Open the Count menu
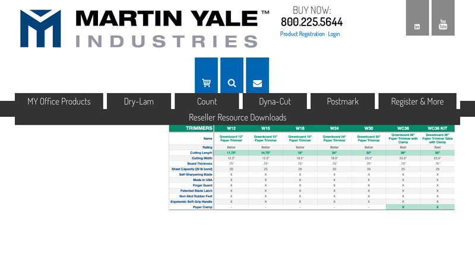Viewport: 475px width, 267px height. tap(207, 101)
